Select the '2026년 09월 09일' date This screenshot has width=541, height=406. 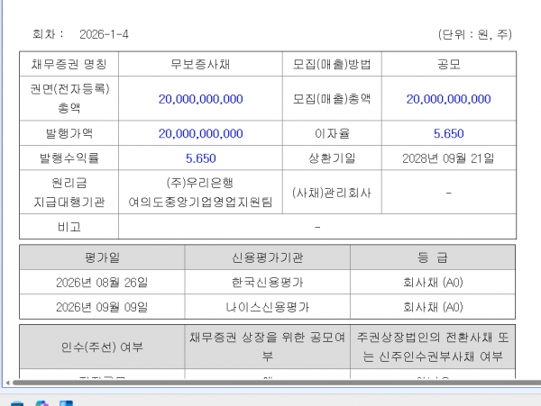point(102,307)
